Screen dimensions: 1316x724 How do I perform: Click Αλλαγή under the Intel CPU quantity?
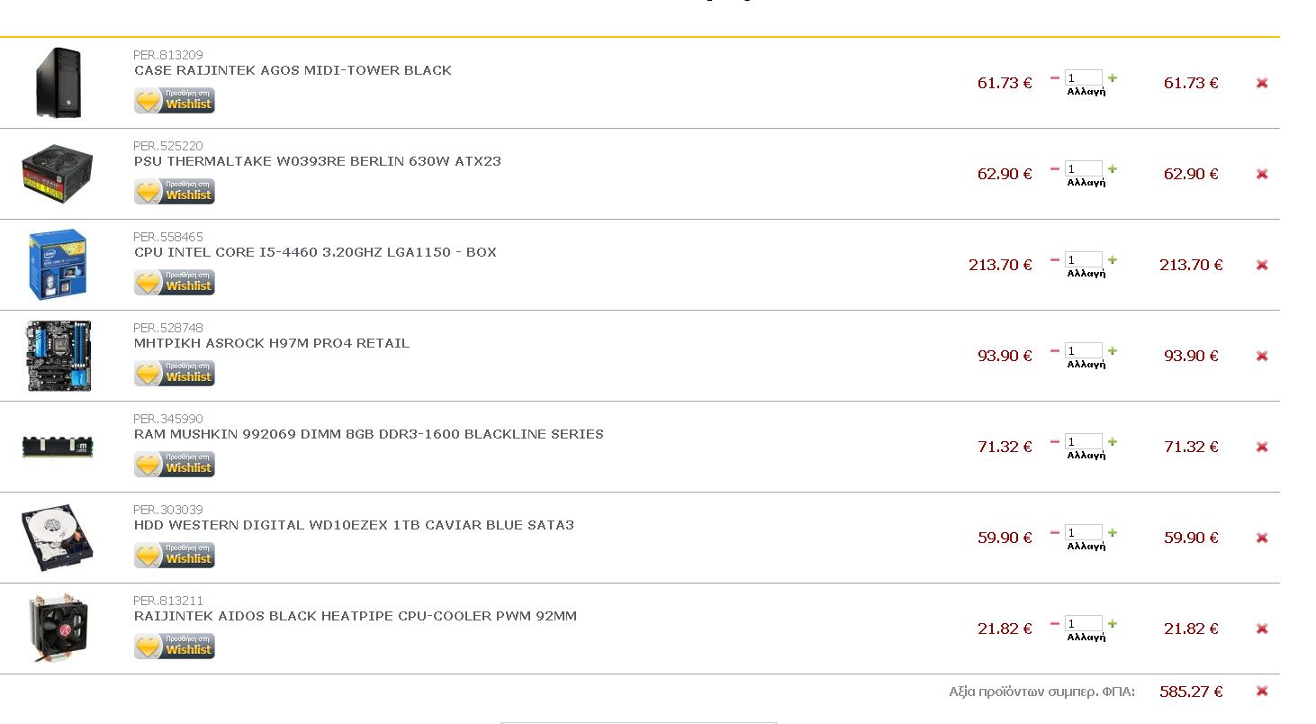click(1086, 274)
